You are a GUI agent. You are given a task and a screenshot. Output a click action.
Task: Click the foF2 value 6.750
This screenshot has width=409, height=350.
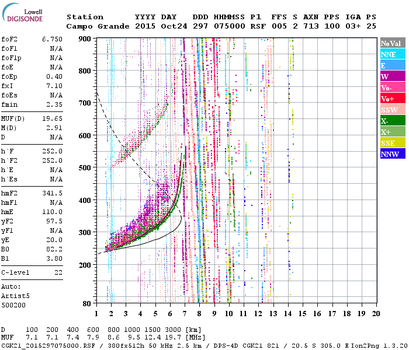(x=52, y=39)
